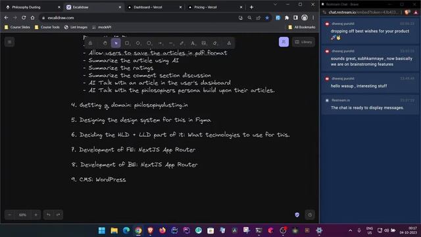Click 'The chat is ready to display messages.'
Screen dimensions: 421x237
coord(367,108)
